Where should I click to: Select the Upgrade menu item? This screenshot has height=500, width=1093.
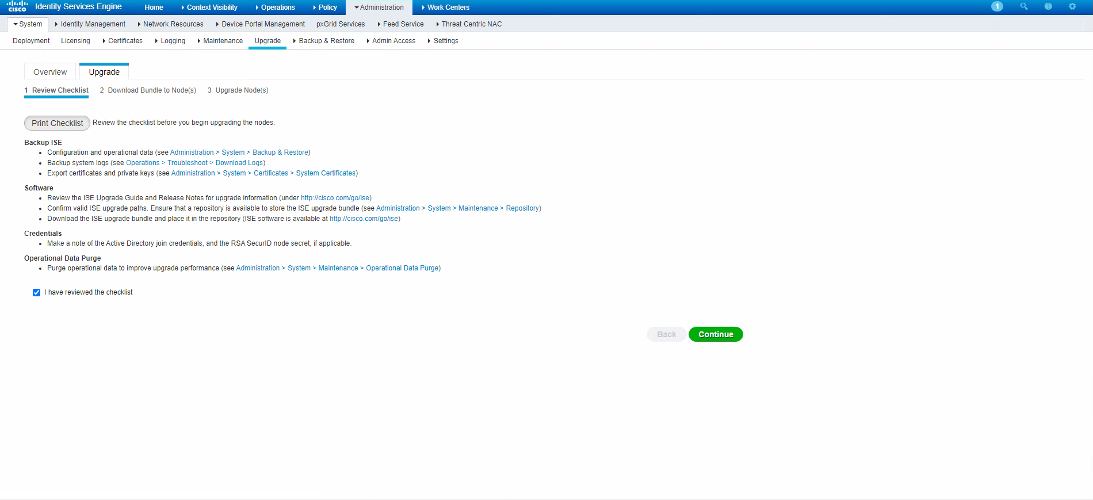coord(267,41)
